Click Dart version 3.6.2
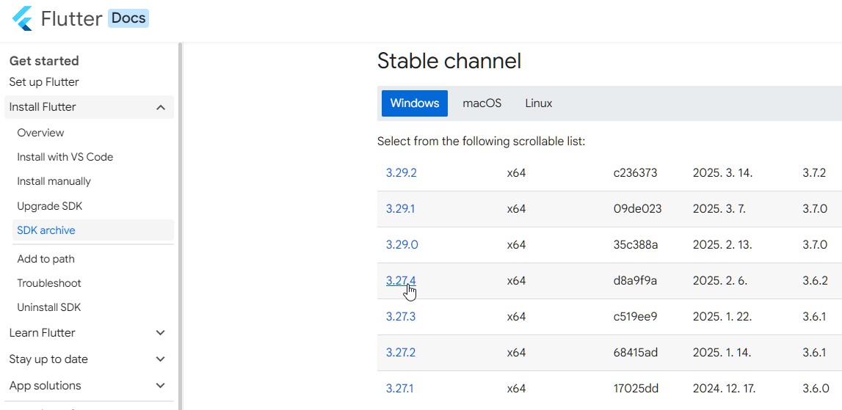The height and width of the screenshot is (410, 842). [815, 280]
